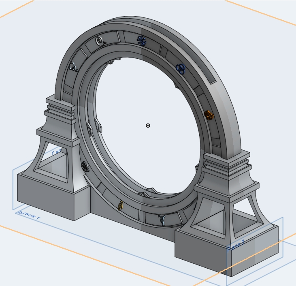Select the gray glyph above the left pedestal
The width and height of the screenshot is (296, 286).
click(x=73, y=67)
